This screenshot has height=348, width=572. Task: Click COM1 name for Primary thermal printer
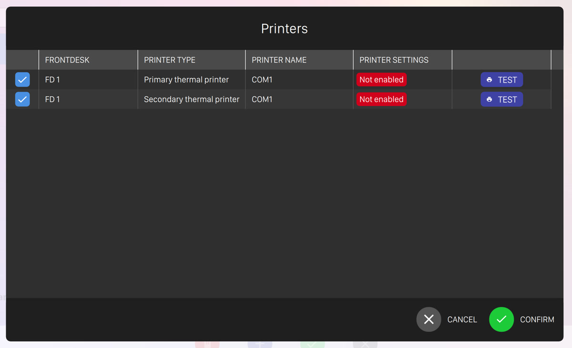click(262, 80)
